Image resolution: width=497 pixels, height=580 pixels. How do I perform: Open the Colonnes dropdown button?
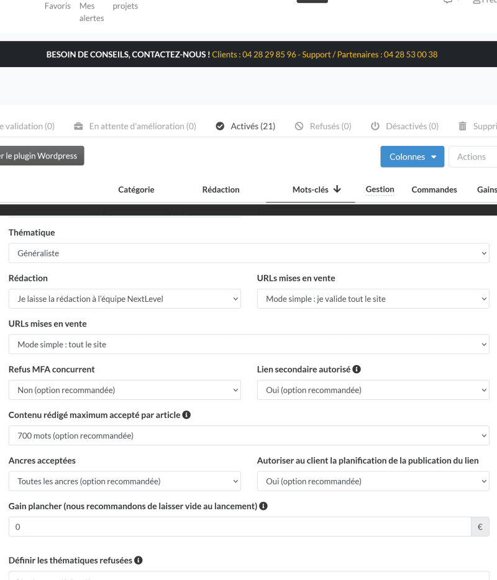pyautogui.click(x=412, y=156)
